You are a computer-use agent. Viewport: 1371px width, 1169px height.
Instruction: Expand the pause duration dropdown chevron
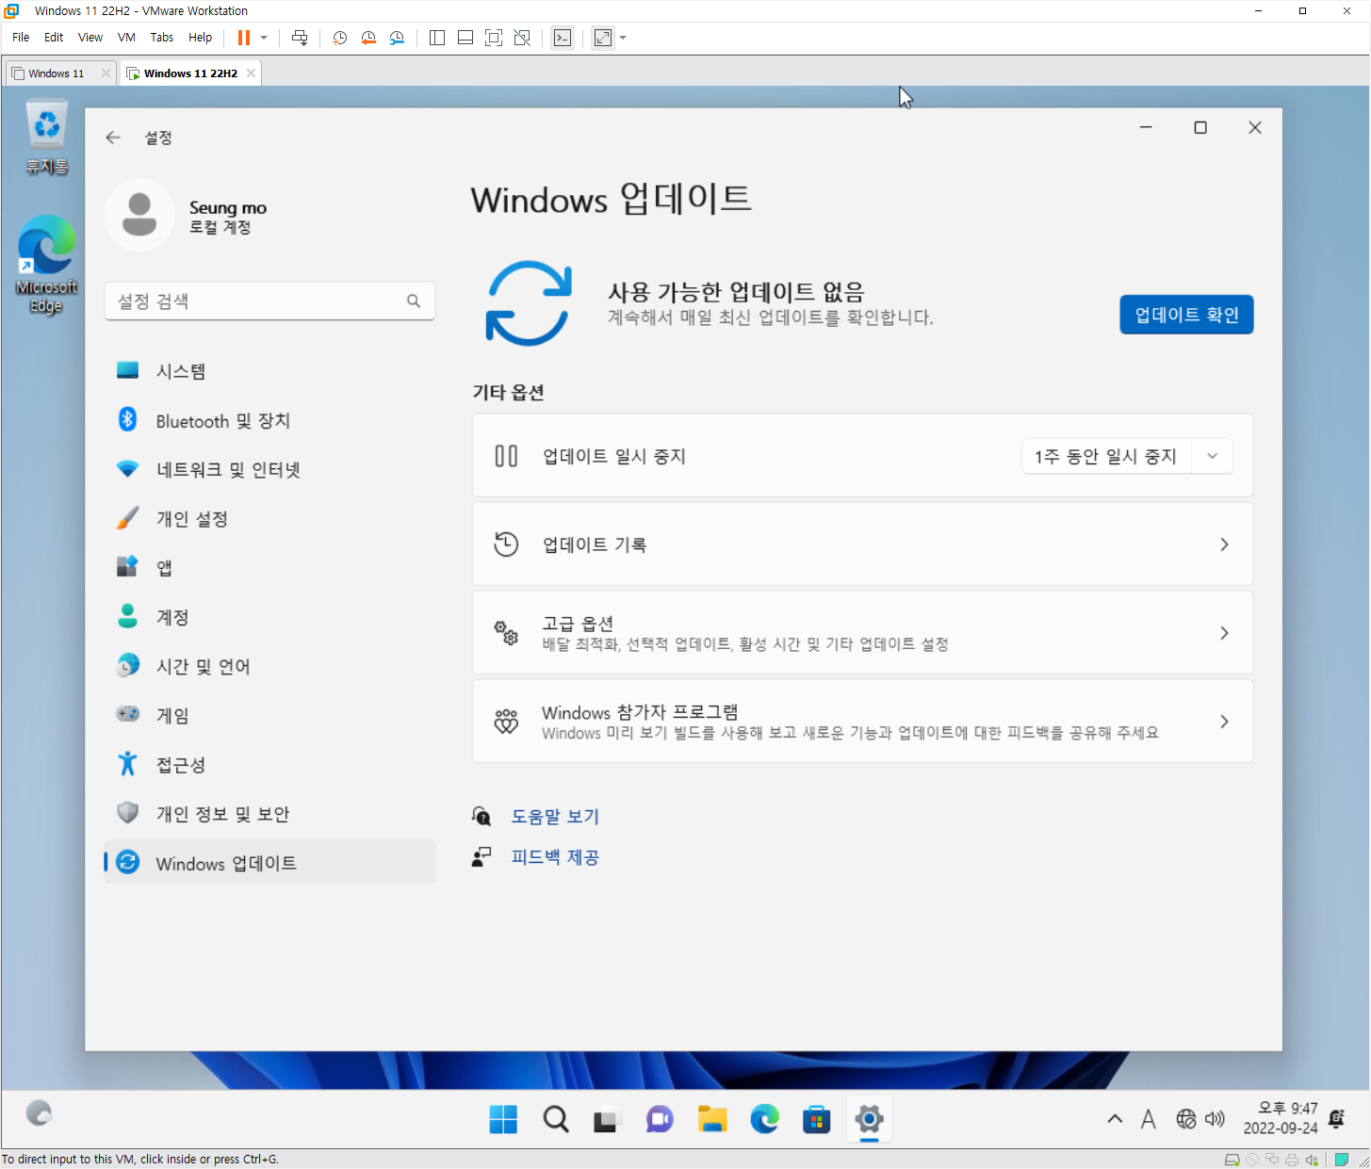click(1213, 456)
